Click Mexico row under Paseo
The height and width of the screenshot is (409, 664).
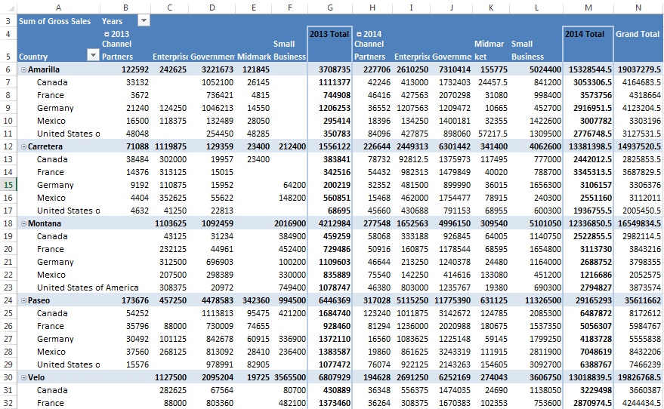(x=51, y=352)
